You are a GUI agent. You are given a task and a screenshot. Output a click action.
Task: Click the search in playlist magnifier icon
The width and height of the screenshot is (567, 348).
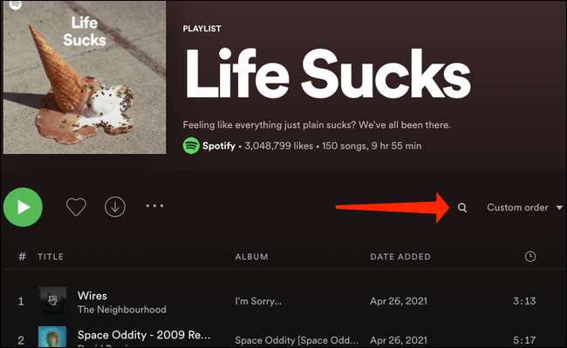[462, 207]
